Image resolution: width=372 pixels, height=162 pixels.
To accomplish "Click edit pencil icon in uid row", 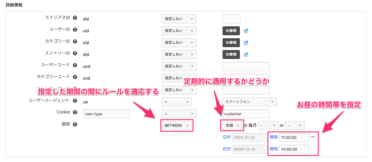I will point(246,31).
